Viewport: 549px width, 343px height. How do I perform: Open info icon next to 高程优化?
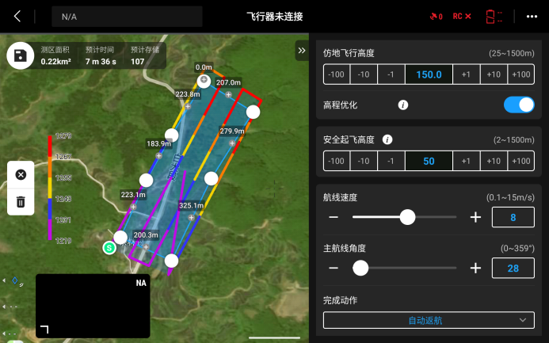coord(403,105)
